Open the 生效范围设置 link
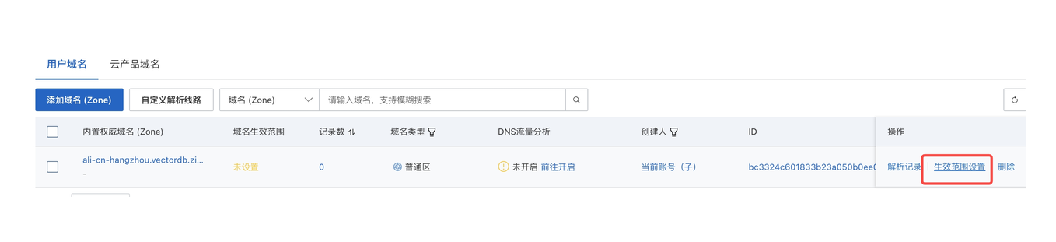Image resolution: width=1056 pixels, height=242 pixels. (959, 167)
